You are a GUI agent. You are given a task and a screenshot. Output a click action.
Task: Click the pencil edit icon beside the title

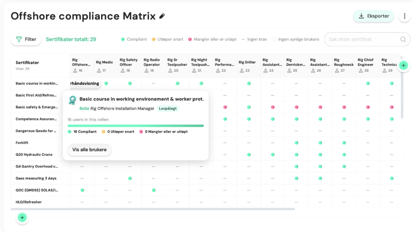(x=162, y=16)
